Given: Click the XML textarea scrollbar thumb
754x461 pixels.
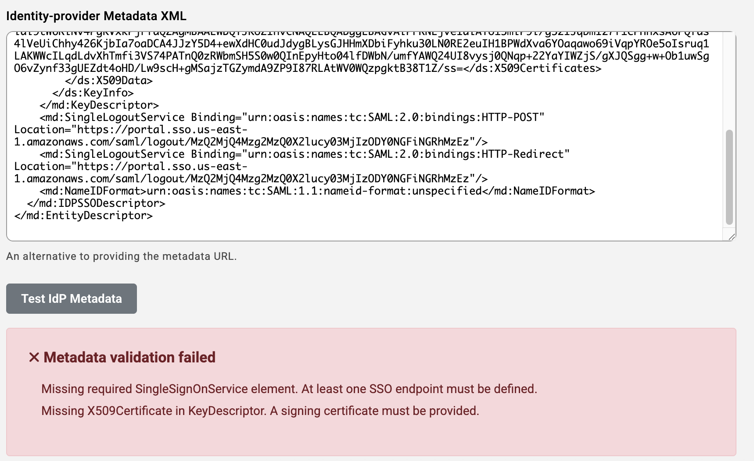Looking at the screenshot, I should pyautogui.click(x=729, y=177).
